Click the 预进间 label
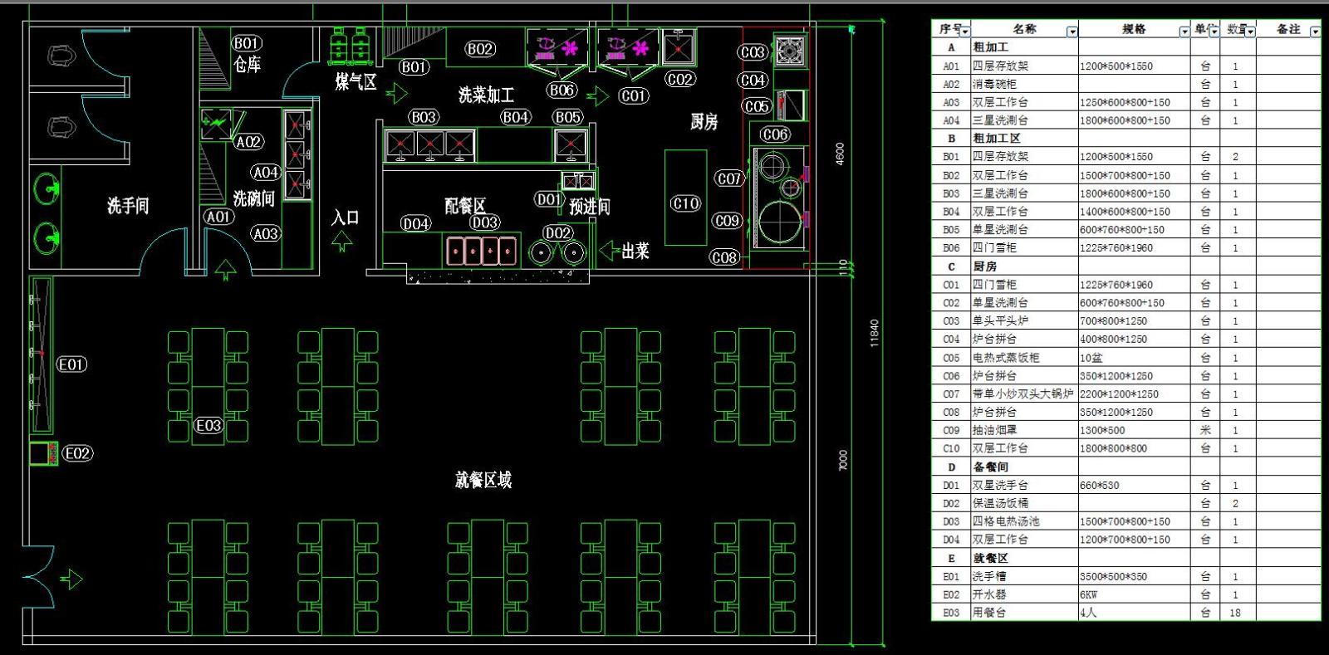1329x655 pixels. tap(590, 207)
